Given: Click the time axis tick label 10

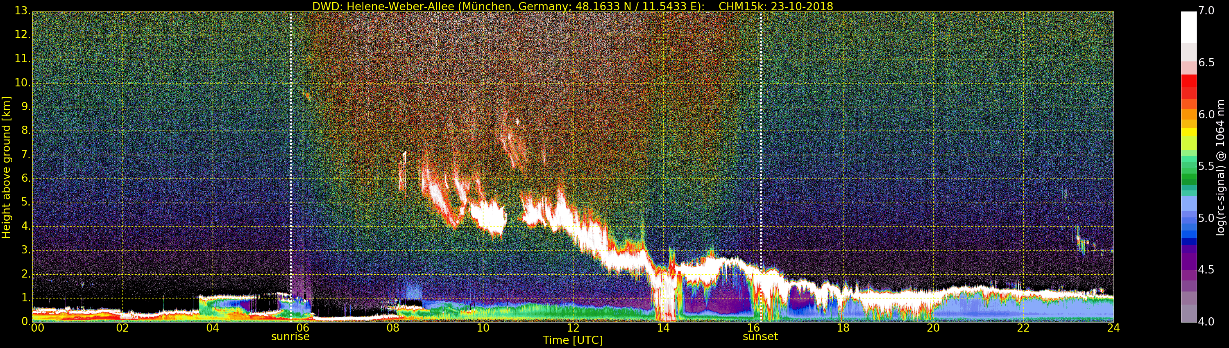Looking at the screenshot, I should (x=483, y=328).
